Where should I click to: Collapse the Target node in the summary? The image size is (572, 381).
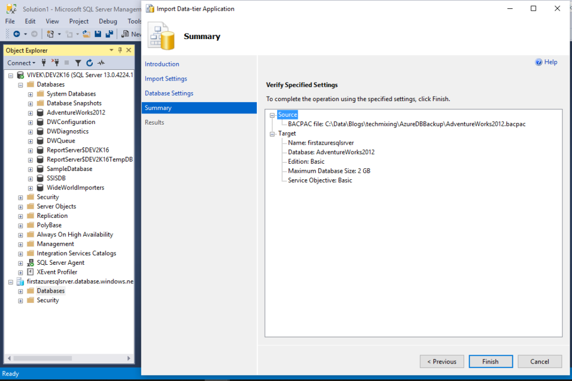coord(273,133)
